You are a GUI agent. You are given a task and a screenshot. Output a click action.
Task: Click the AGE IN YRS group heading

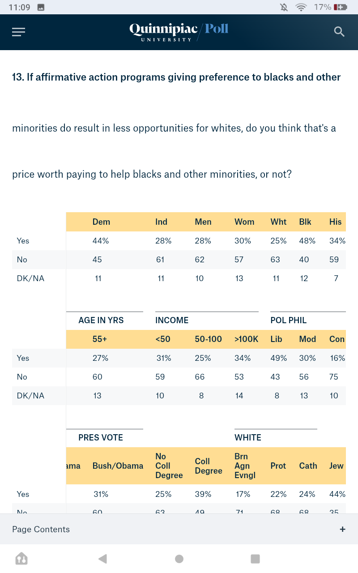tap(101, 320)
